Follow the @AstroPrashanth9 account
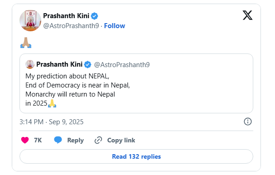The height and width of the screenshot is (175, 275). pyautogui.click(x=115, y=26)
